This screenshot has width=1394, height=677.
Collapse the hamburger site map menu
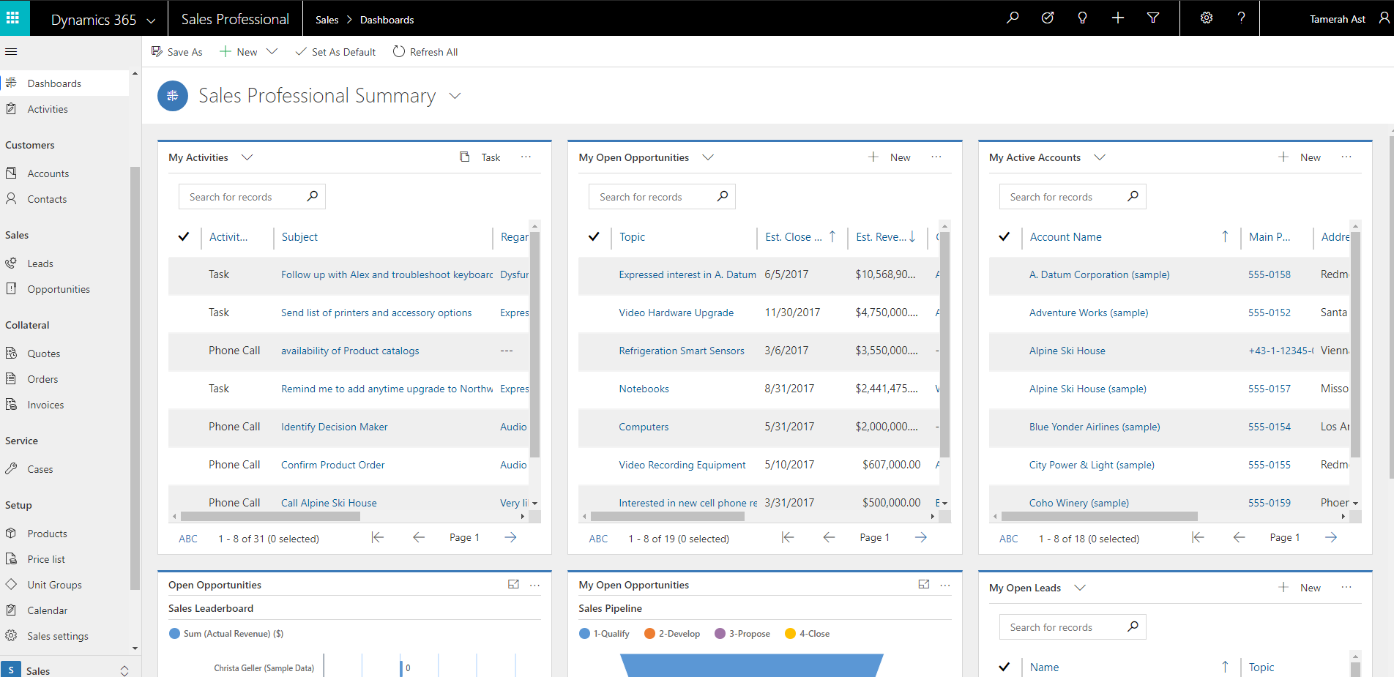point(11,52)
